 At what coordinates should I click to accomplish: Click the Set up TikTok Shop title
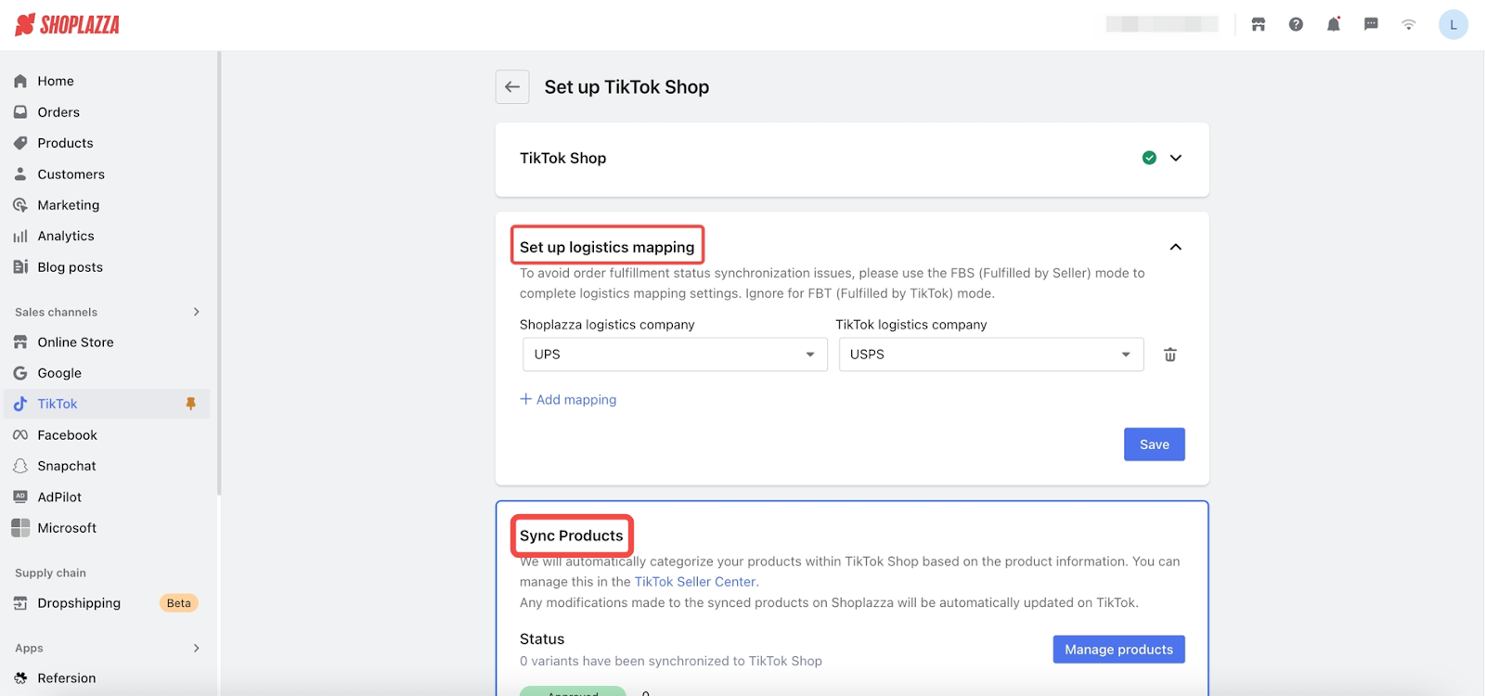pyautogui.click(x=626, y=87)
